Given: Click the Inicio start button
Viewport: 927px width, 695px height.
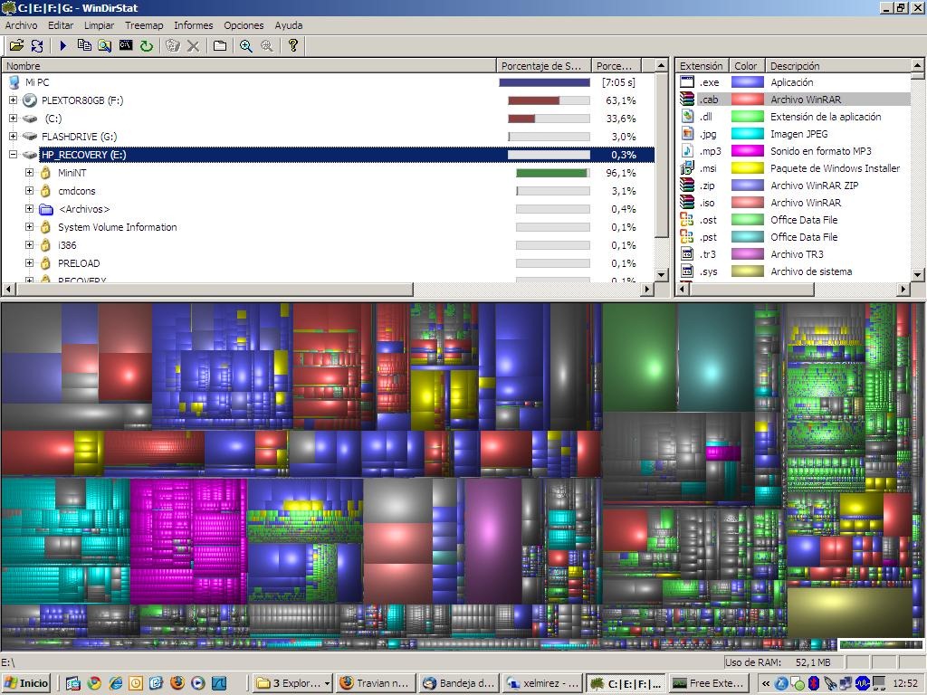Looking at the screenshot, I should 26,683.
